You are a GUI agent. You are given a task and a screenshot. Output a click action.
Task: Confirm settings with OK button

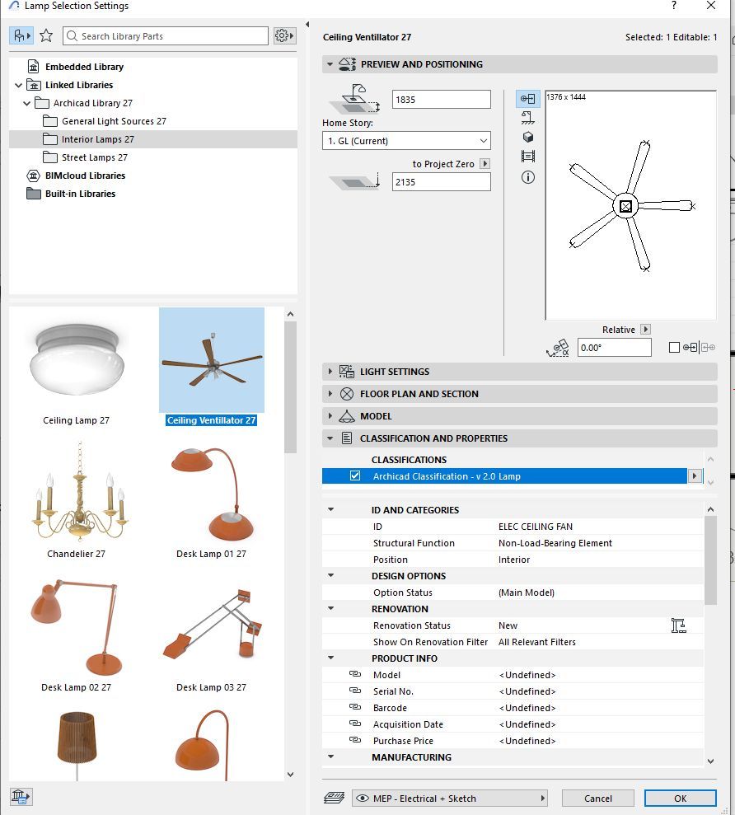click(x=680, y=799)
